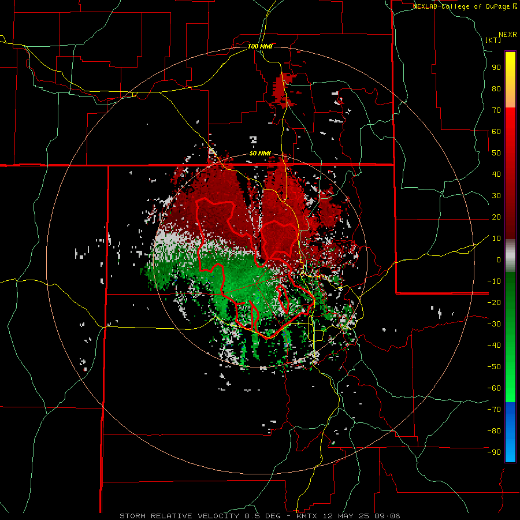Click the positive 70 scale value
Image resolution: width=520 pixels, height=520 pixels.
[x=496, y=110]
